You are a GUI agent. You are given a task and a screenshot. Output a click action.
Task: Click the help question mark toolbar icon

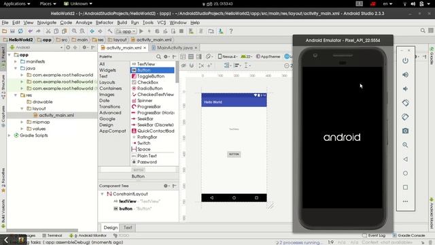(x=231, y=31)
